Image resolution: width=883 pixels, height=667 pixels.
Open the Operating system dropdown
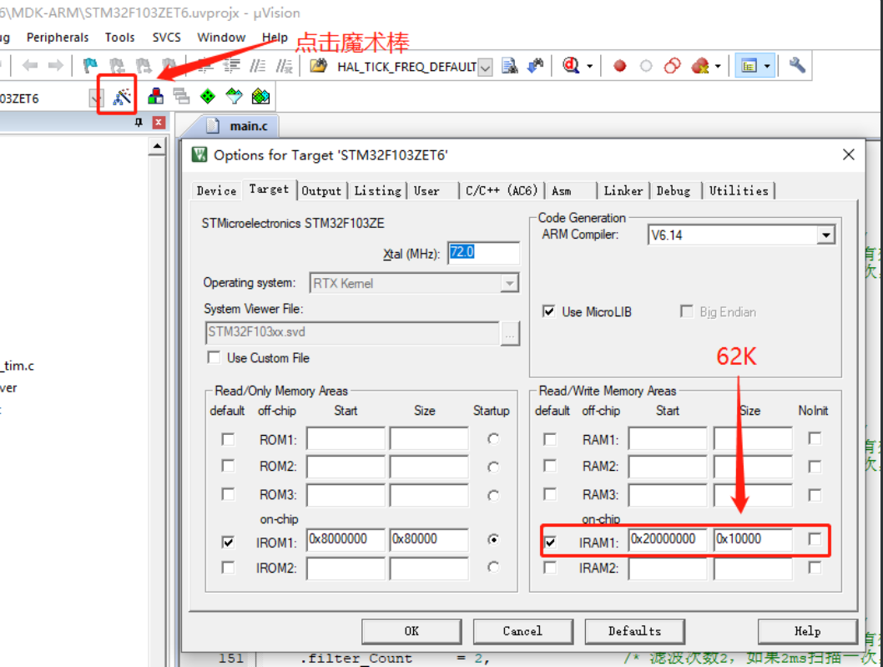click(509, 283)
